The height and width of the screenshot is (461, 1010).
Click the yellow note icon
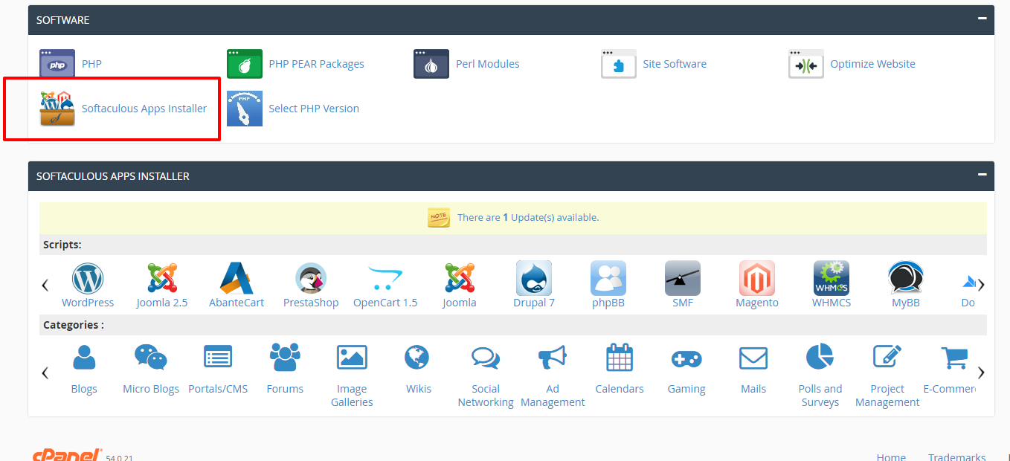click(x=439, y=217)
